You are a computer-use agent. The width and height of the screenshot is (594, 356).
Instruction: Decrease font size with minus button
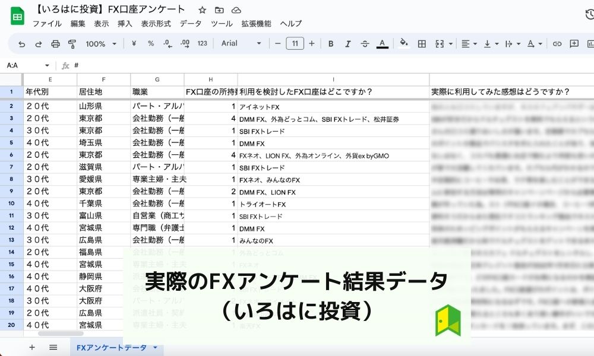tap(277, 43)
